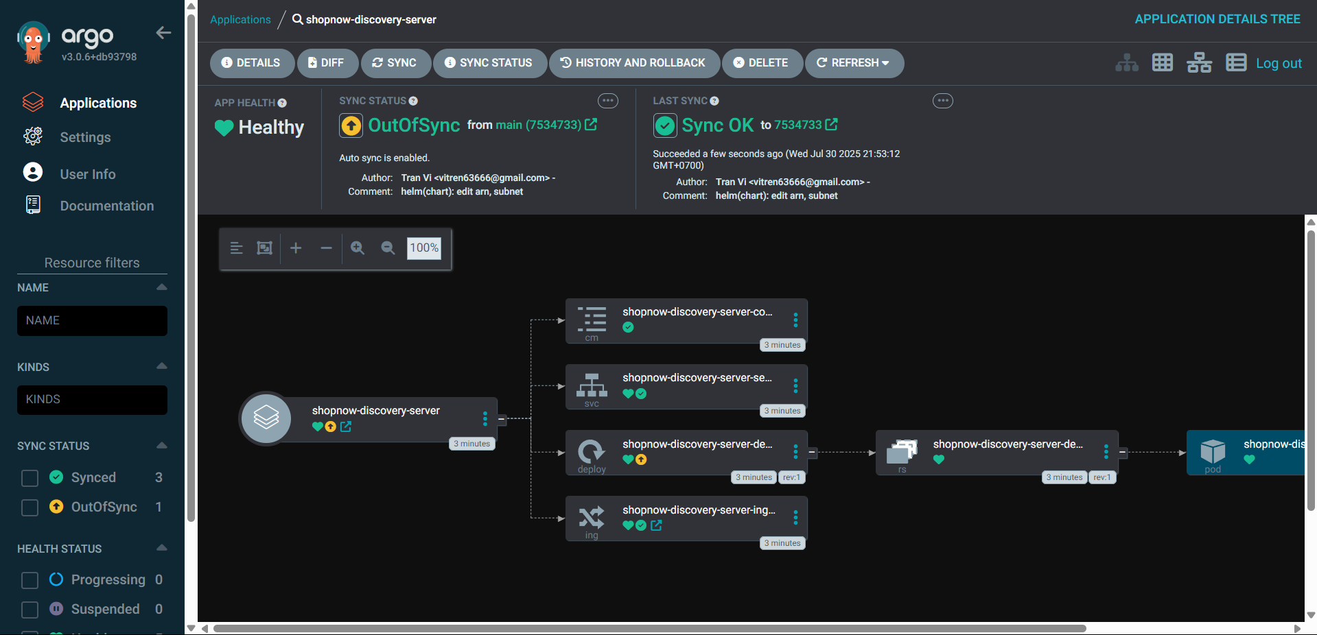Click the NAME filter input field

point(92,321)
